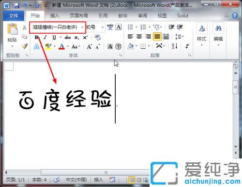The height and width of the screenshot is (187, 242).
Task: Click the Text Effects glowing A icon
Action: click(37, 47)
